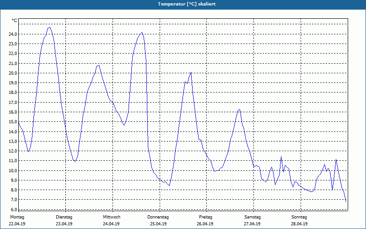This screenshot has width=366, height=229.
Task: Click the 12,0 y-axis value
Action: (x=13, y=151)
